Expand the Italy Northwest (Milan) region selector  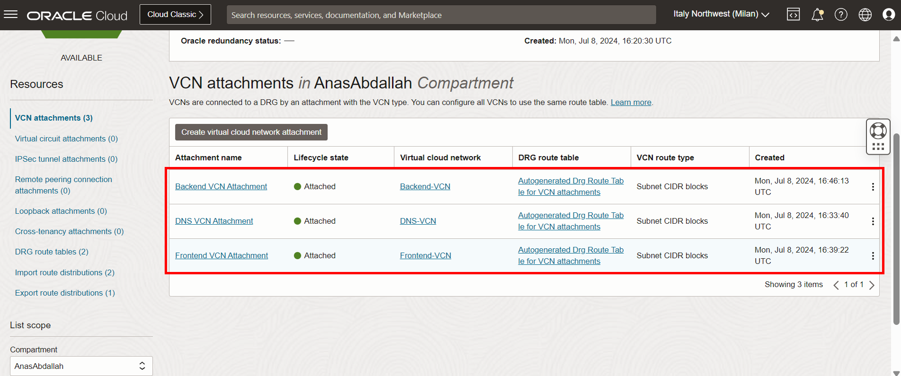click(x=721, y=14)
